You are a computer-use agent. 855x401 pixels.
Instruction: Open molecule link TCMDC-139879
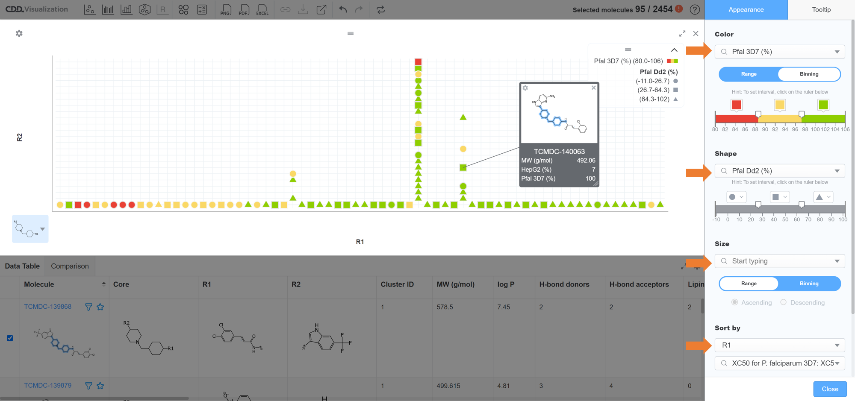pyautogui.click(x=47, y=386)
